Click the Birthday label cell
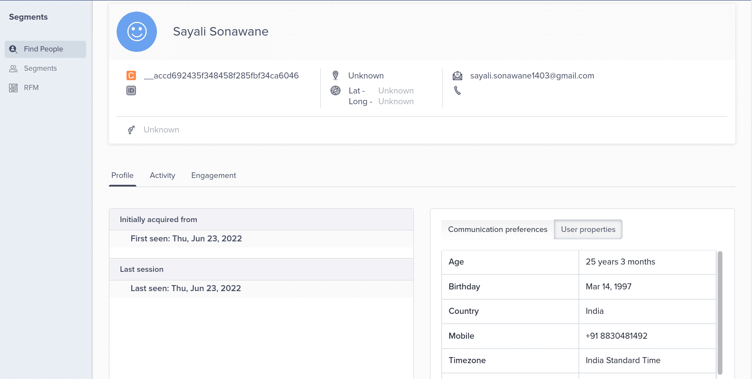752x379 pixels. tap(510, 287)
